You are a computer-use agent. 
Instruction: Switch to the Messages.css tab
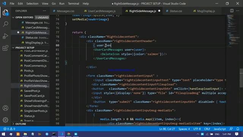click(65, 11)
